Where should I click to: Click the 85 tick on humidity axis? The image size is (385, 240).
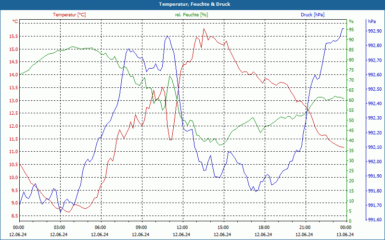click(351, 50)
